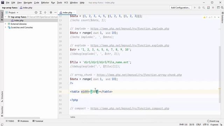Click the width attribute value in table tag
This screenshot has width=224, height=126.
[x=94, y=92]
